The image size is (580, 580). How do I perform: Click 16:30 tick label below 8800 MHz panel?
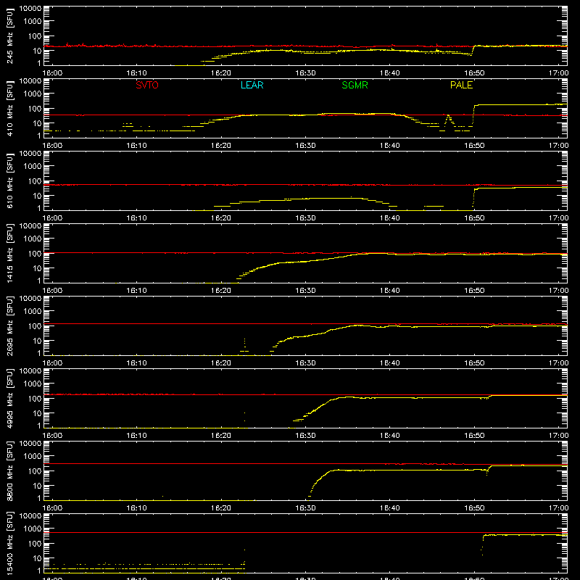305,508
